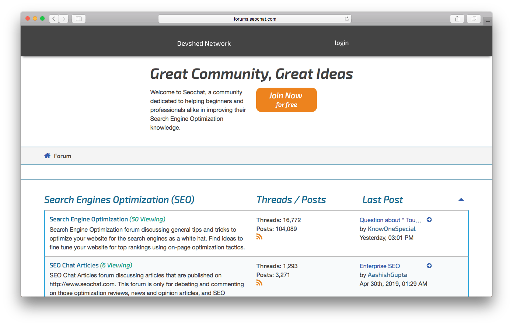The width and height of the screenshot is (513, 326).
Task: View AashishGupta's profile
Action: point(387,275)
